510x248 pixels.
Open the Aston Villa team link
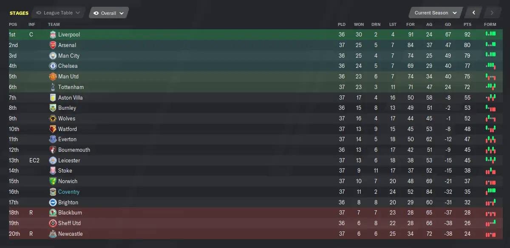pyautogui.click(x=71, y=98)
